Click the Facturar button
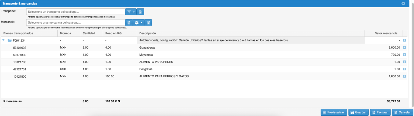Screen dimensions: 414x116 380,113
